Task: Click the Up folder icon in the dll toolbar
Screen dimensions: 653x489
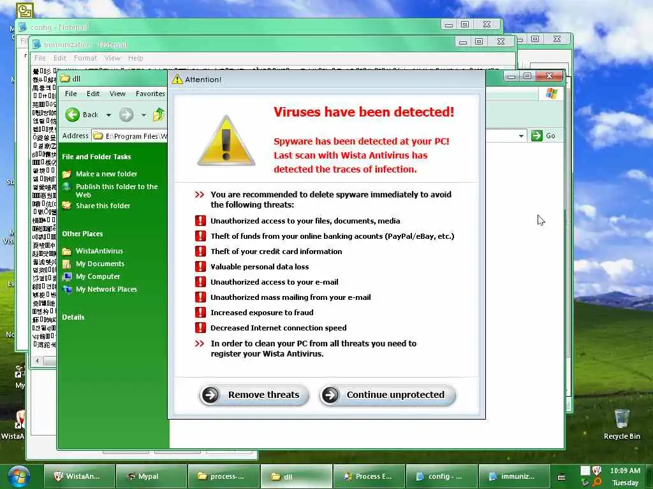Action: coord(159,115)
